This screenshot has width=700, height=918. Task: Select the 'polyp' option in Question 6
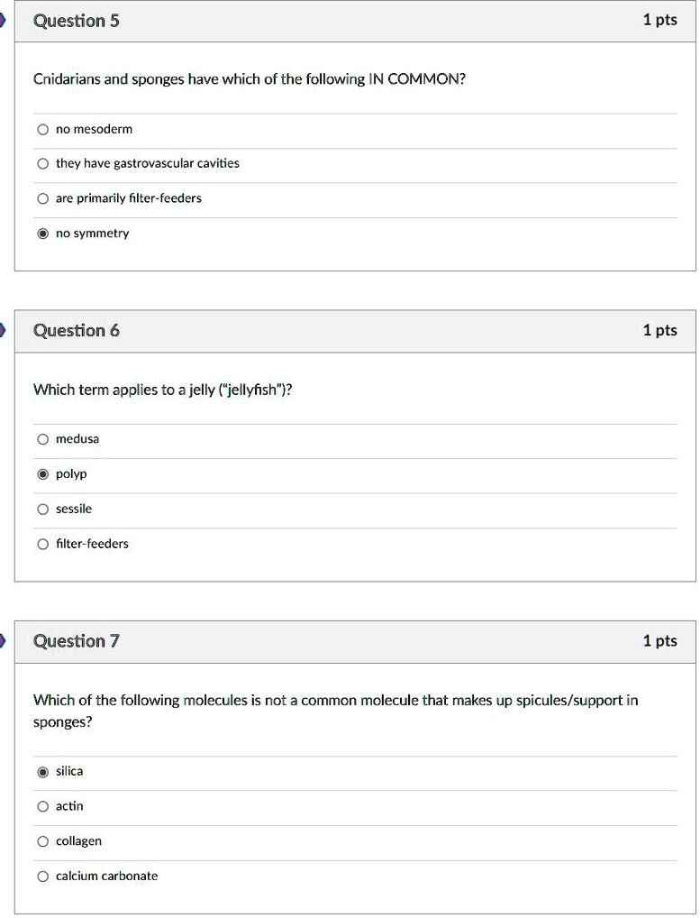[x=42, y=473]
